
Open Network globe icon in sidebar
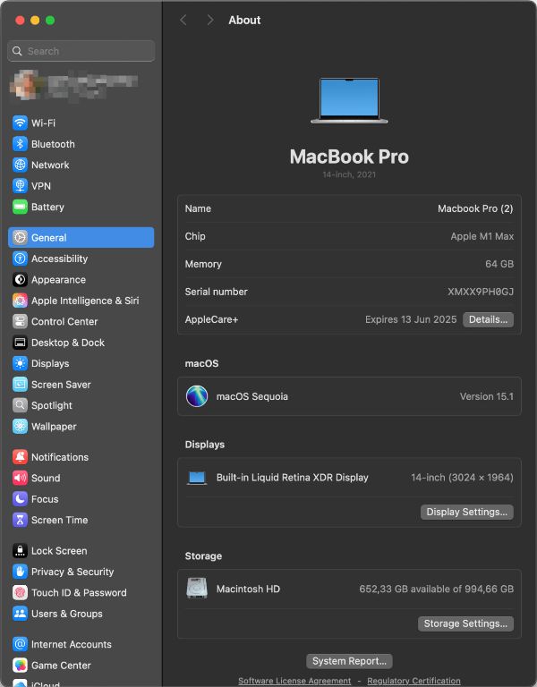pyautogui.click(x=20, y=165)
